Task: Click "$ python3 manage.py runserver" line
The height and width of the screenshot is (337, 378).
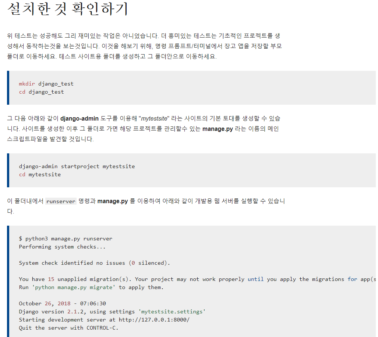Action: click(66, 239)
